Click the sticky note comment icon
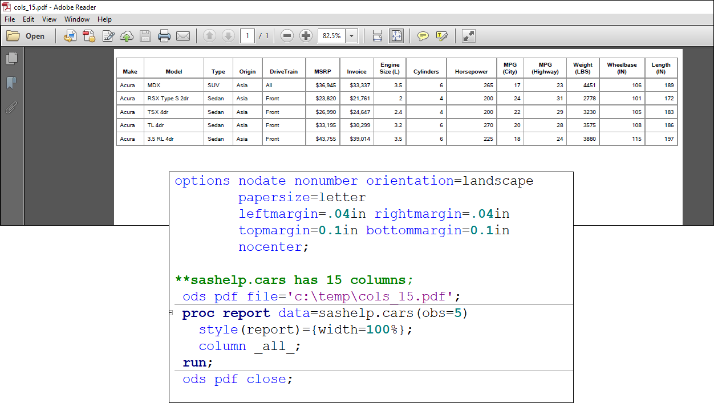The image size is (714, 403). pyautogui.click(x=423, y=36)
